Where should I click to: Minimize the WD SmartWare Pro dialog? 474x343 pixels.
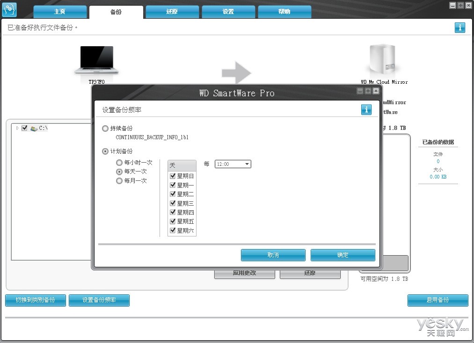pos(360,91)
